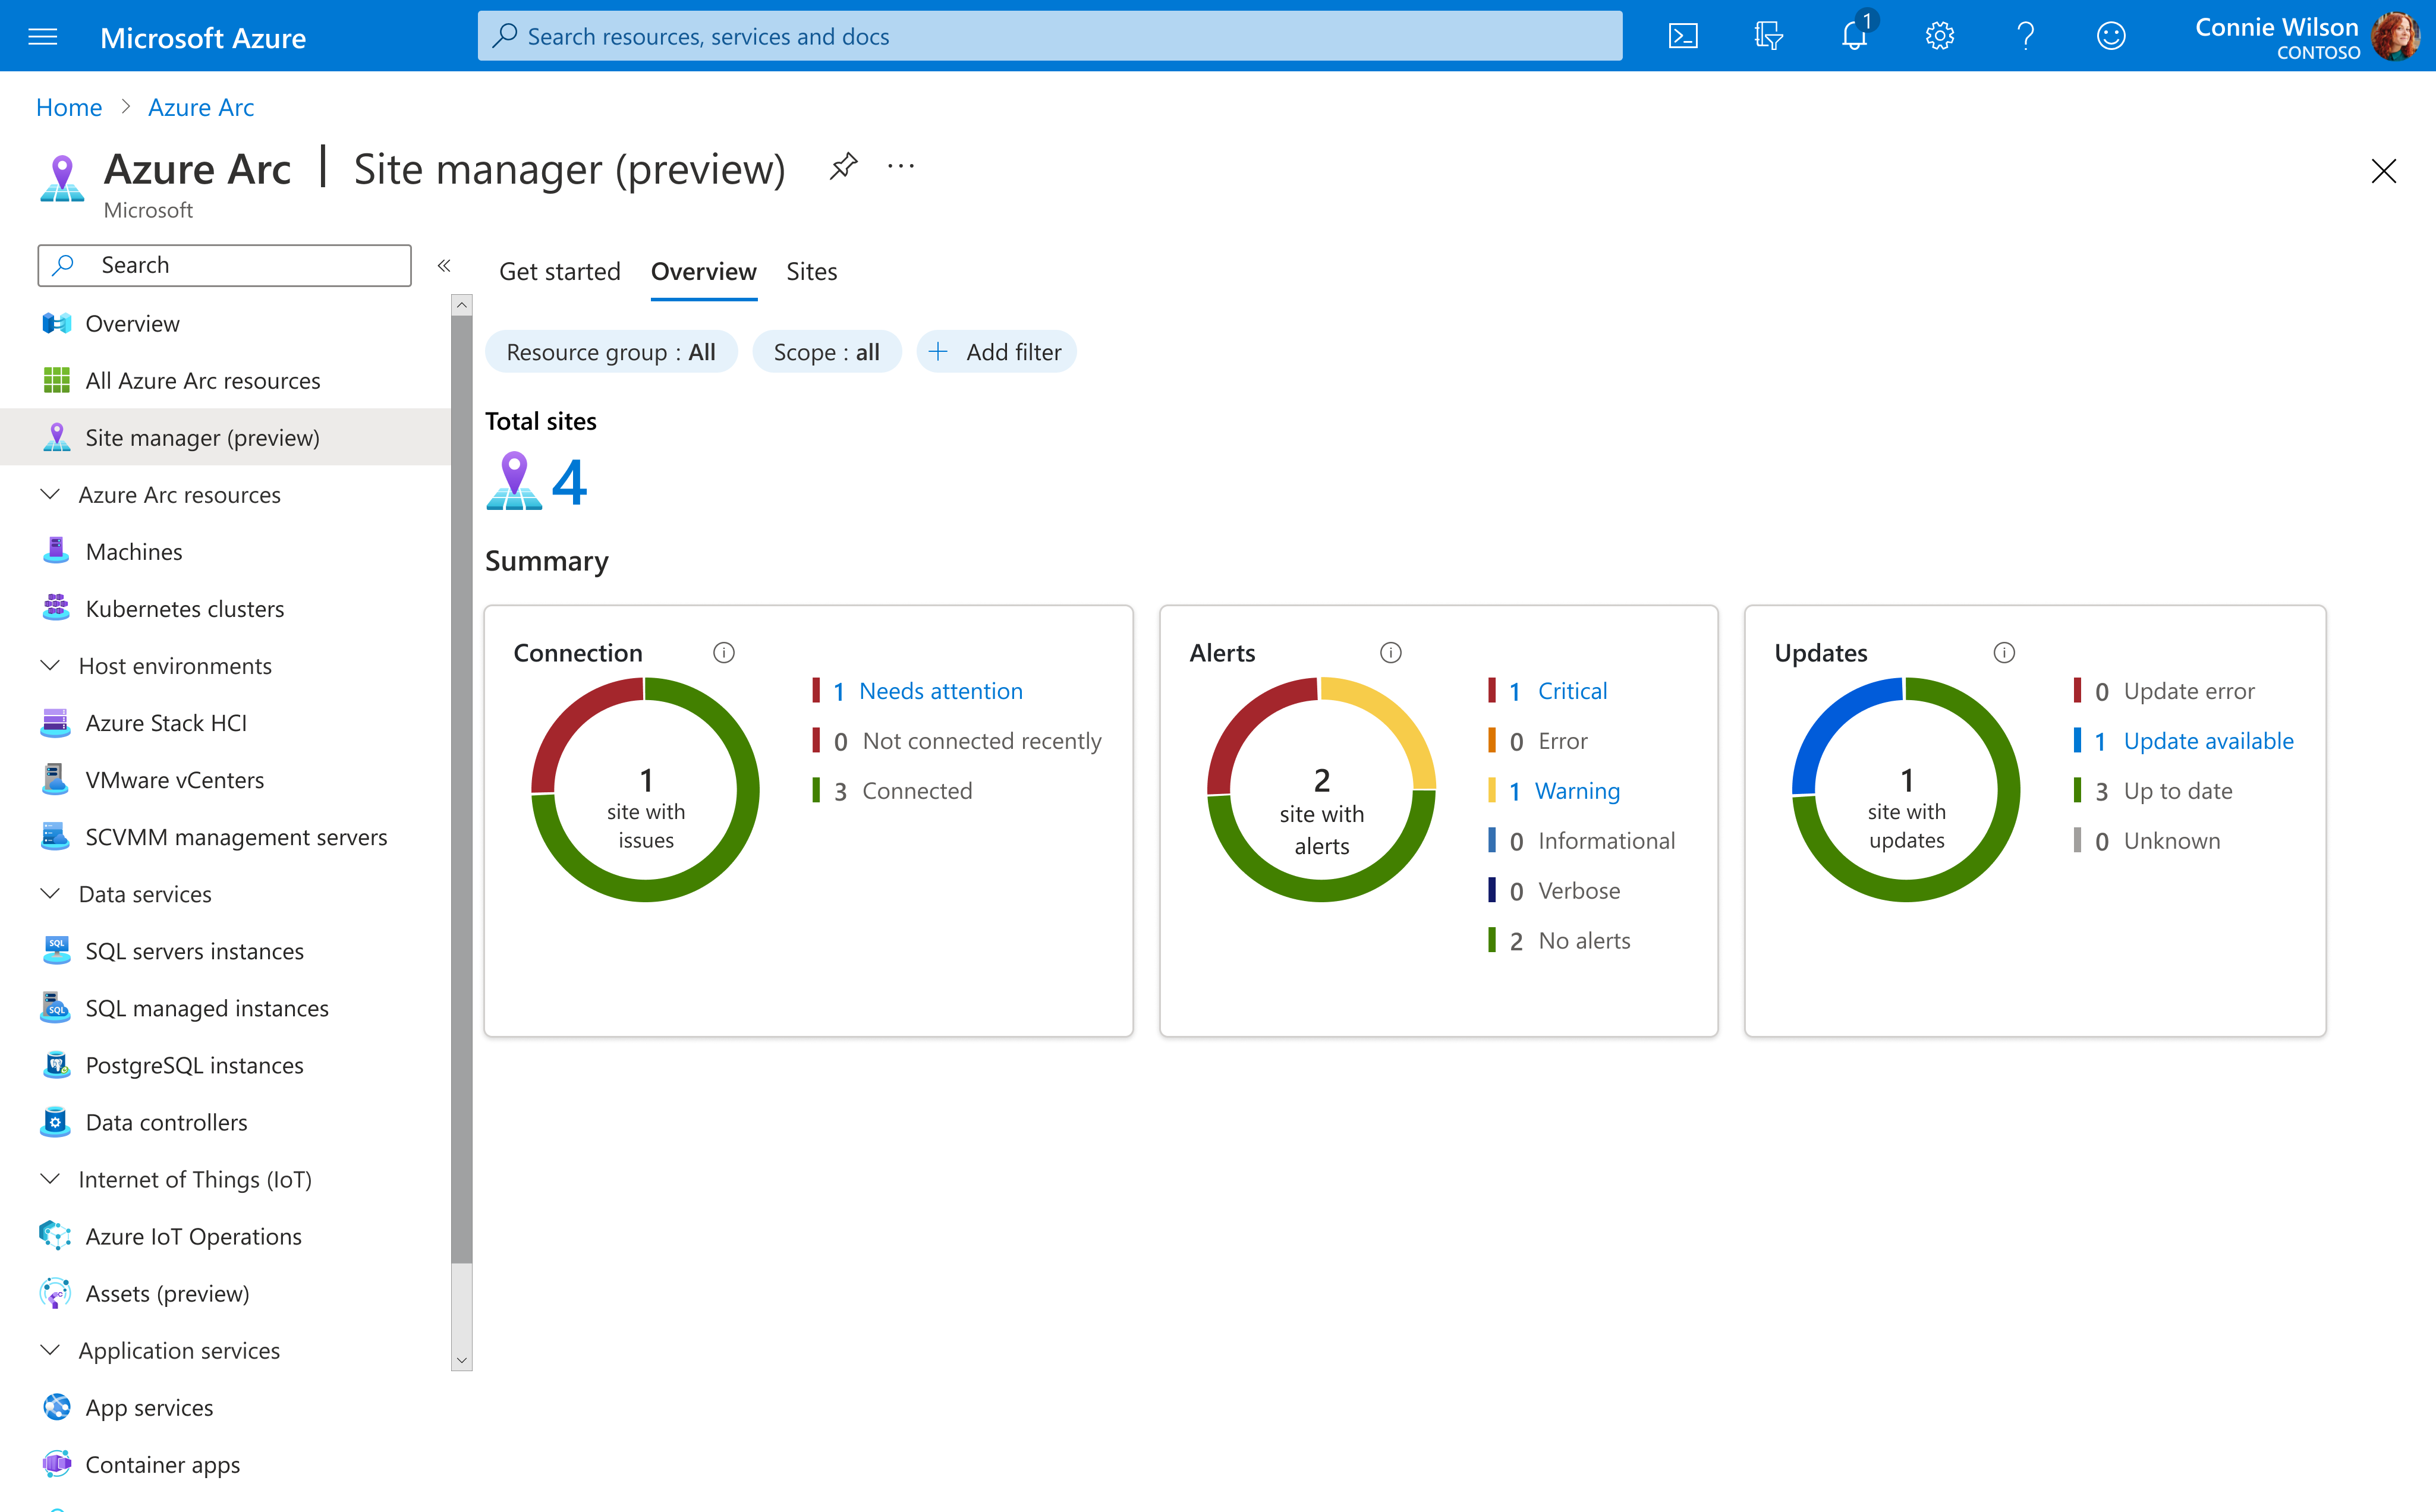Open the notifications bell
The height and width of the screenshot is (1512, 2436).
point(1855,35)
